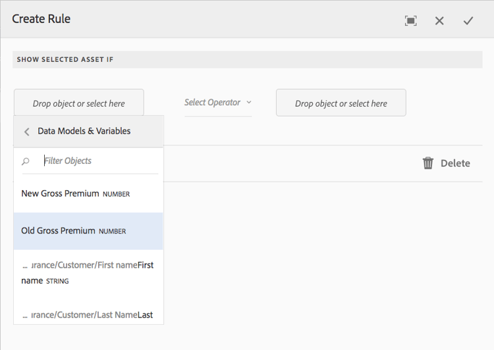Go back using the left chevron
Viewport: 494px width, 350px height.
pyautogui.click(x=27, y=132)
